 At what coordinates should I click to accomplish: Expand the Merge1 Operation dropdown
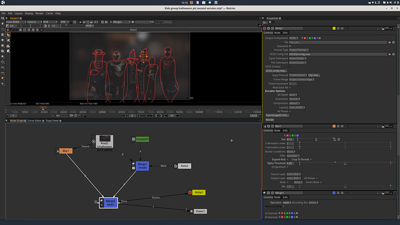point(287,202)
